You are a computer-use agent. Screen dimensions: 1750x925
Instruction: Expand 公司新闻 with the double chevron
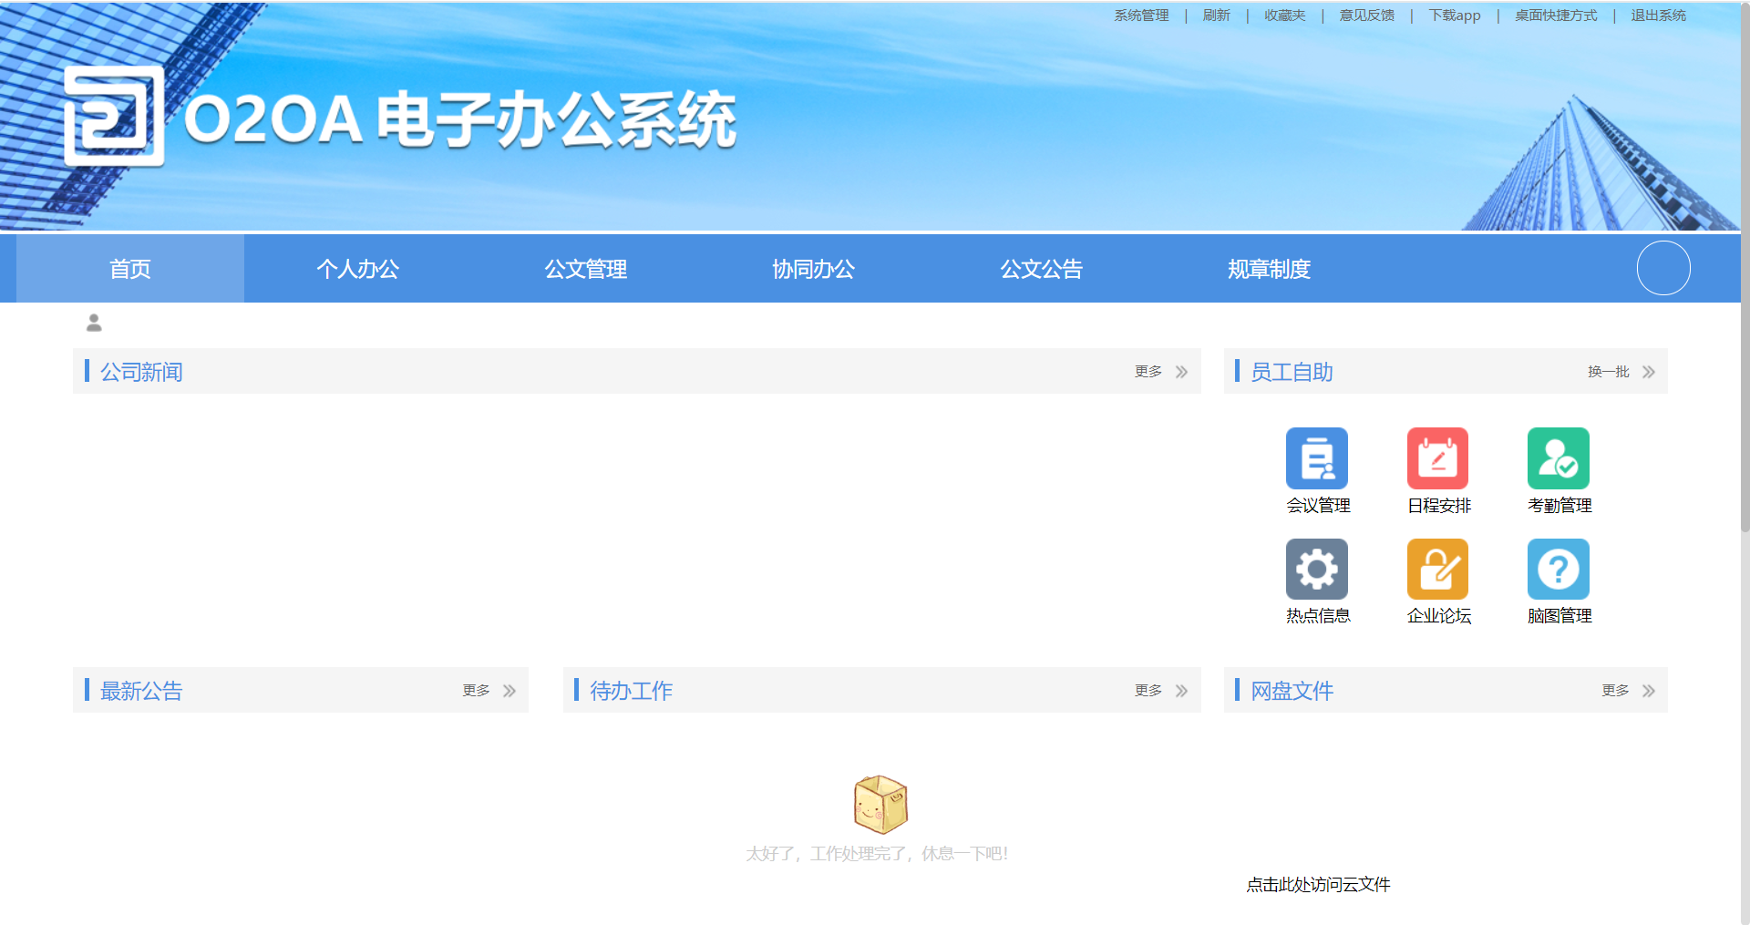[x=1181, y=372]
